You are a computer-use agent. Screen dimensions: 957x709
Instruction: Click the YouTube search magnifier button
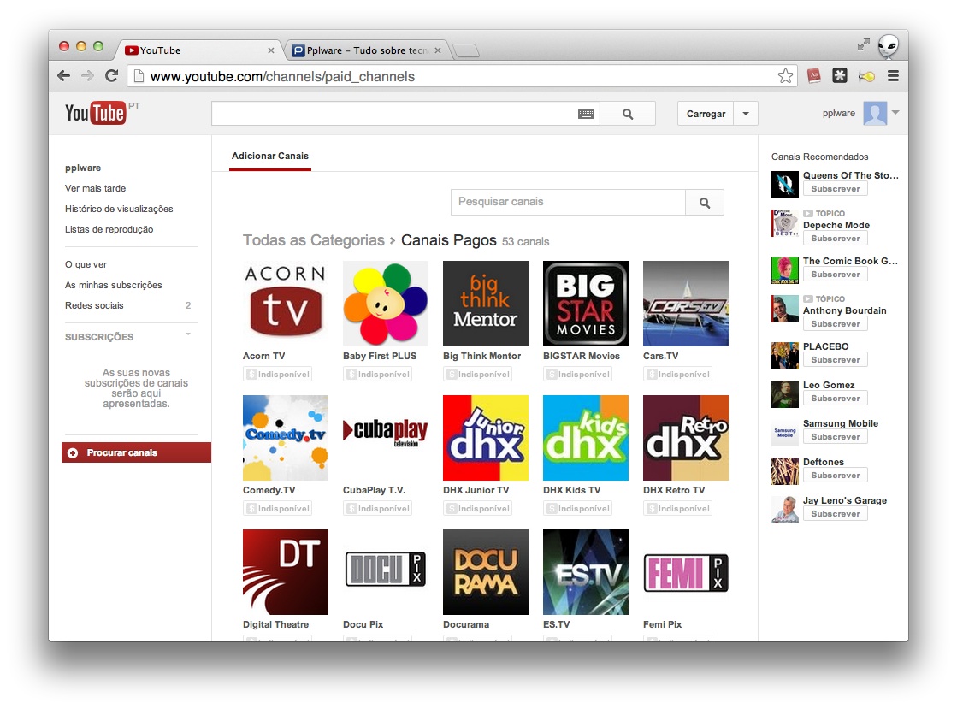(x=628, y=114)
